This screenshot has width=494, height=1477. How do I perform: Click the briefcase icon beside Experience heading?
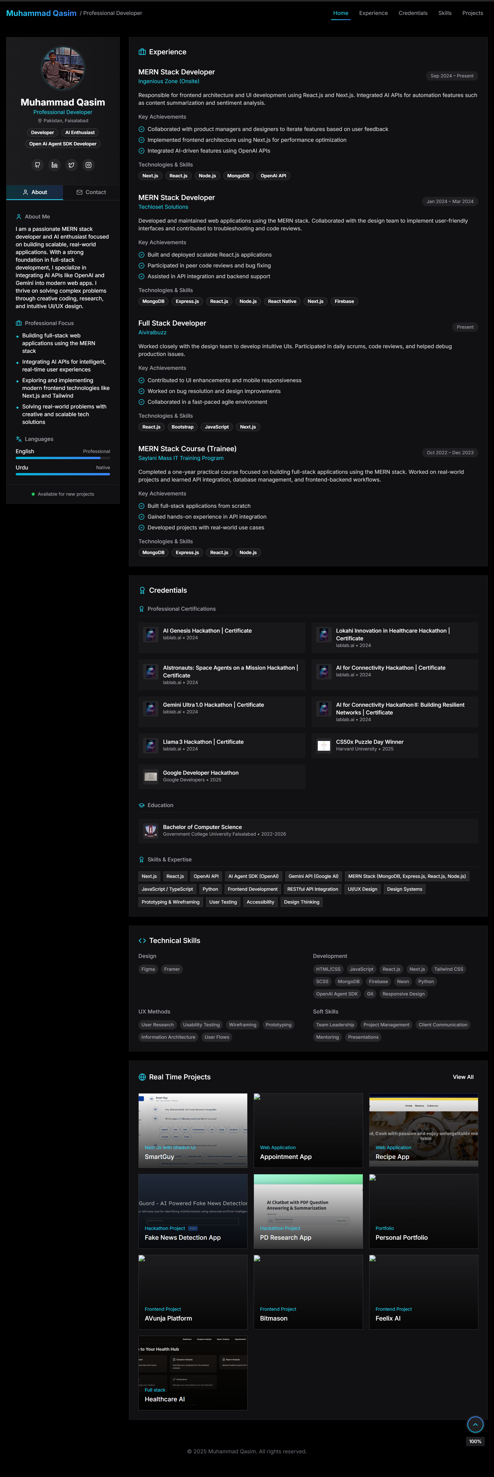coord(142,52)
